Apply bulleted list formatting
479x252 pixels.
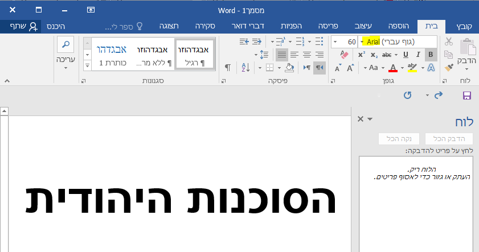319,41
